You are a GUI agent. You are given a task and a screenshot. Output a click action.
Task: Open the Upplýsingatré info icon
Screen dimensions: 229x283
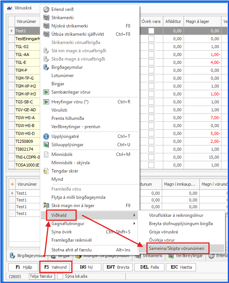coord(47,136)
